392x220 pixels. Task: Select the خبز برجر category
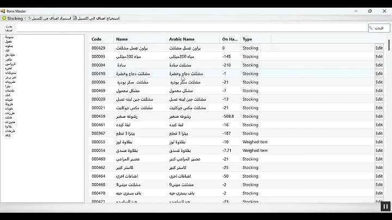10,77
